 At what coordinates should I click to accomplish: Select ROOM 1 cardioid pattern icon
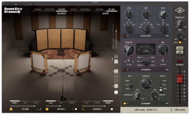[73, 109]
